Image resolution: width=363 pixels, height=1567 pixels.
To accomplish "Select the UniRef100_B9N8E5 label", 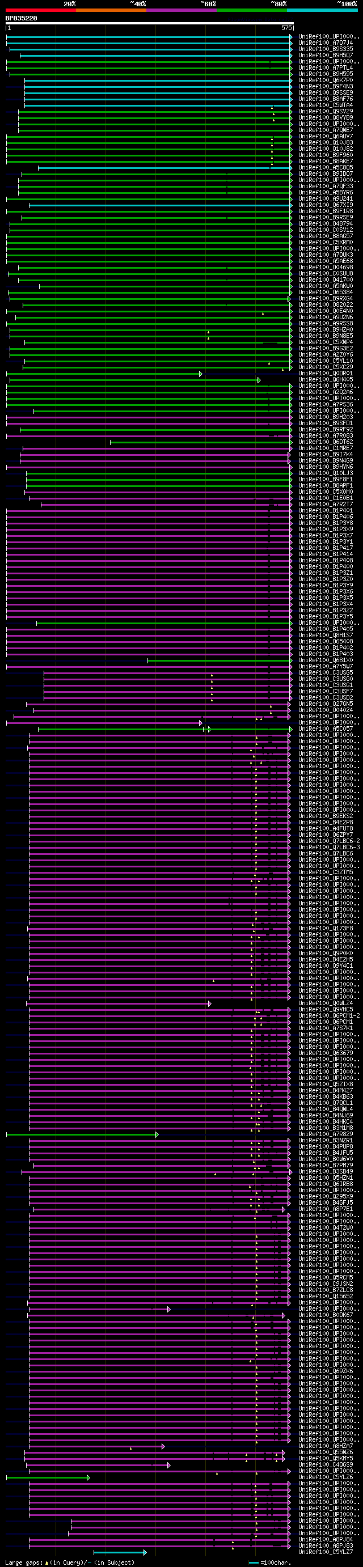I will click(325, 336).
